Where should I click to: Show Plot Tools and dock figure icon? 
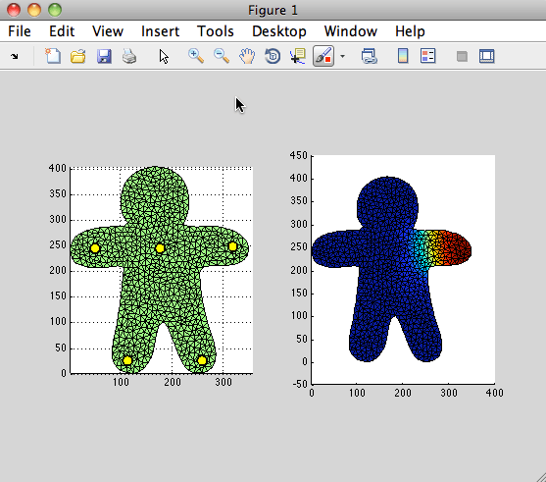pyautogui.click(x=487, y=56)
